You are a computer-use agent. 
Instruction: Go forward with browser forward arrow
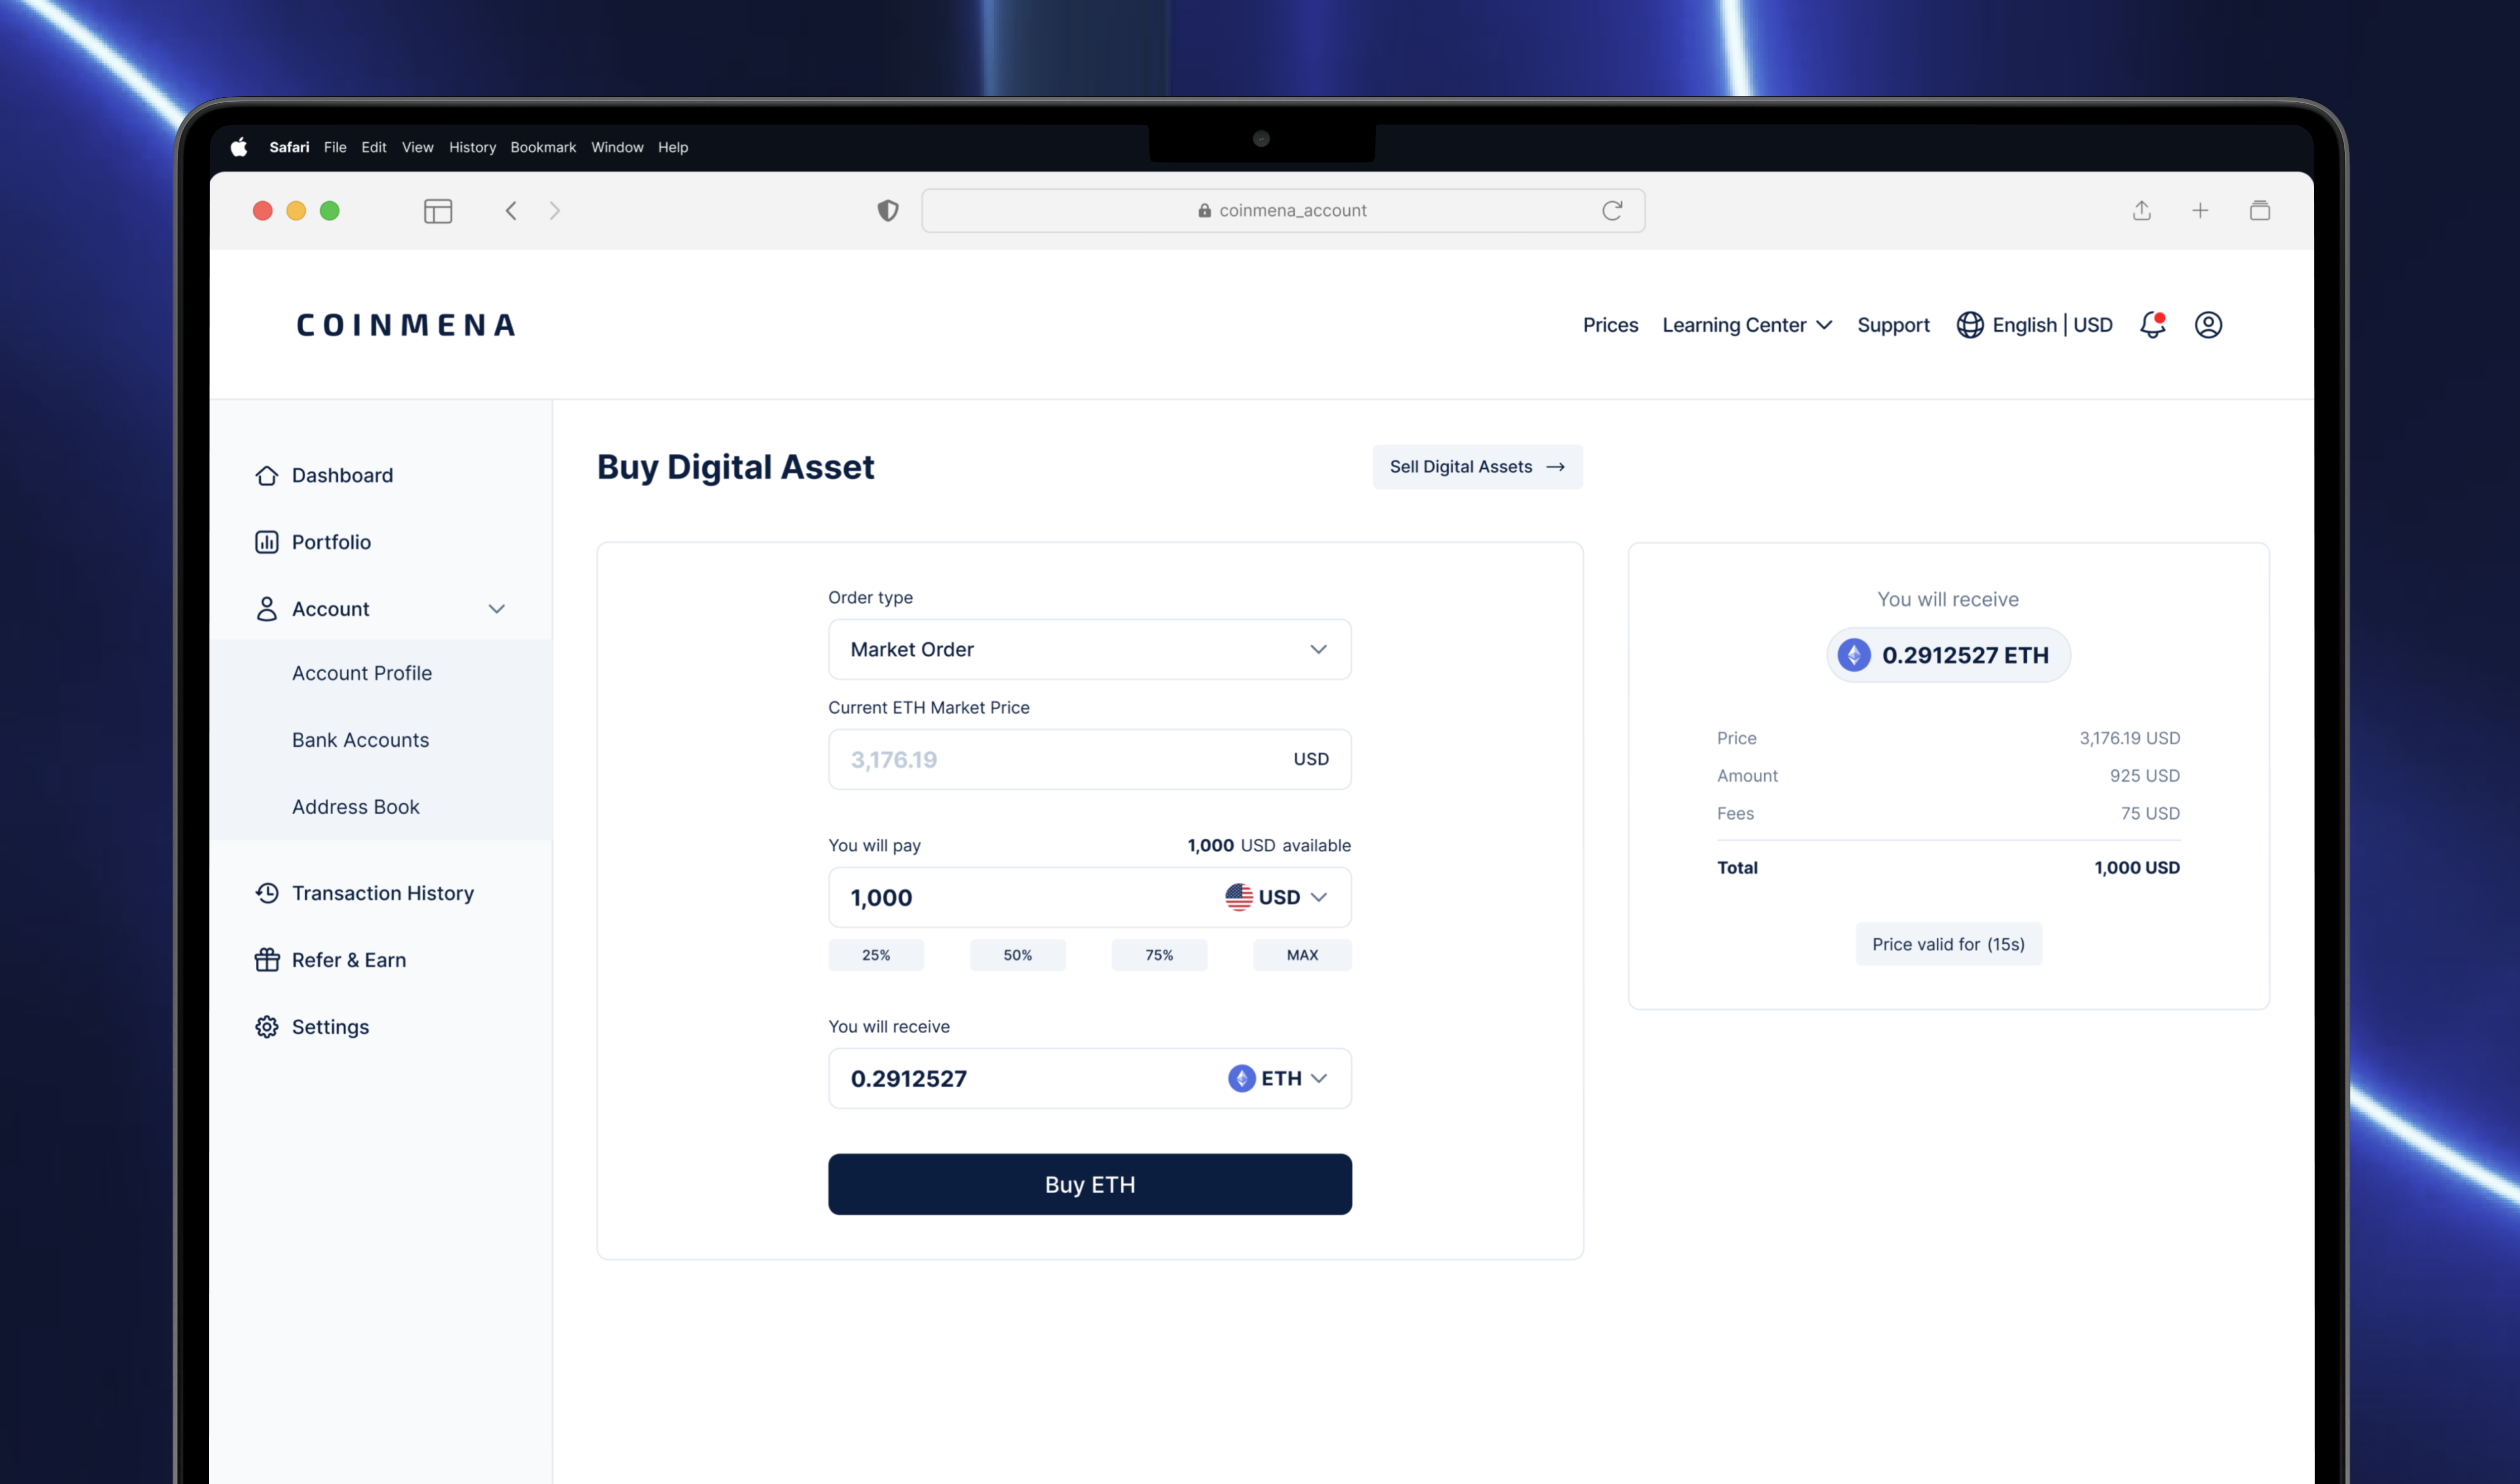555,211
